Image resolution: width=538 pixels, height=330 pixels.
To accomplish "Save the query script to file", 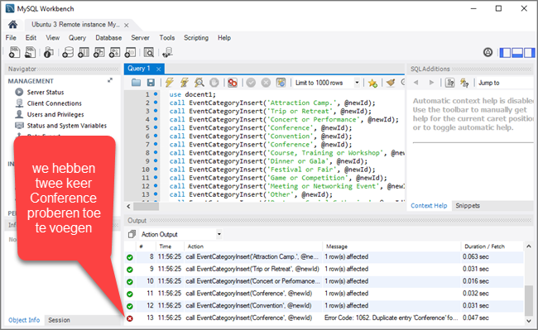I will (x=151, y=83).
